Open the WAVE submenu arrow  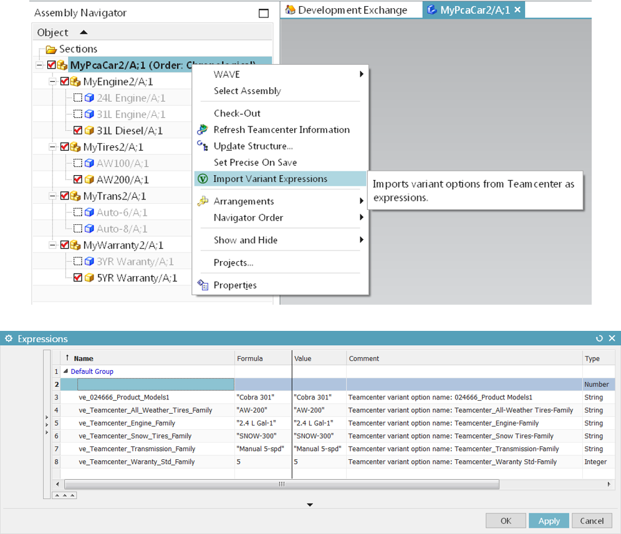[x=361, y=74]
